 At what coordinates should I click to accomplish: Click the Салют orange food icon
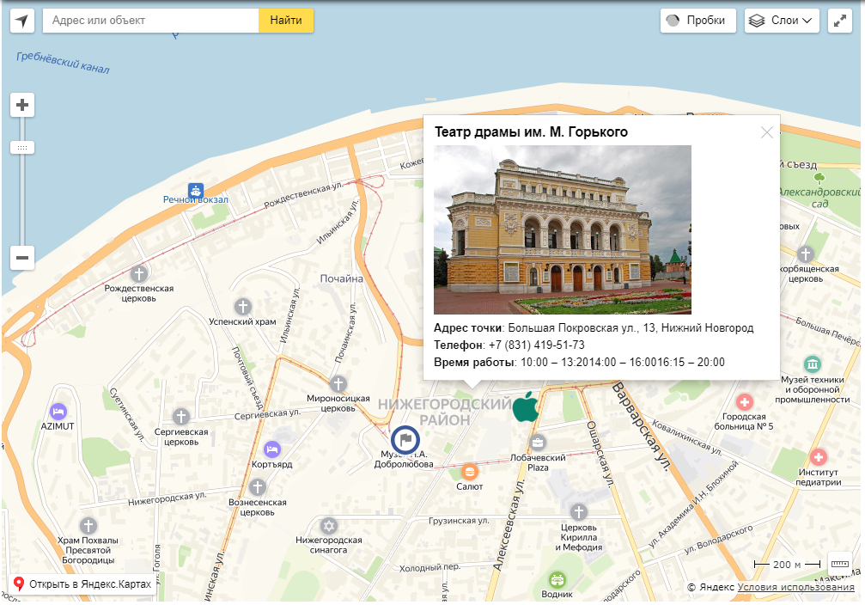point(470,472)
